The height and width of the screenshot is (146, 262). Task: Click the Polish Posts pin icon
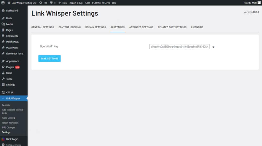(3, 42)
